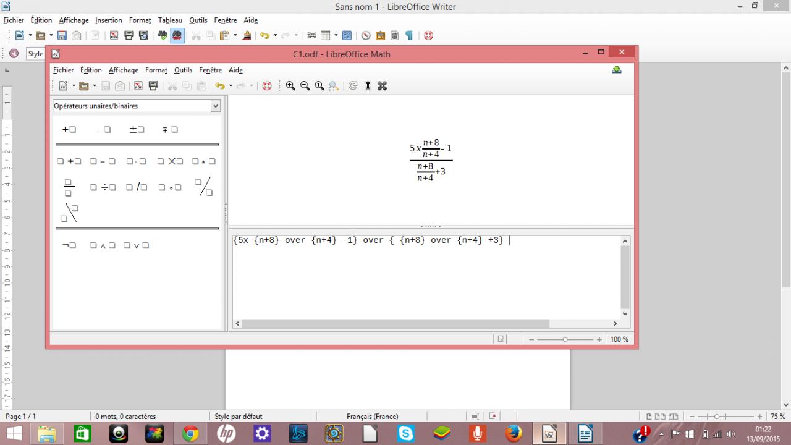
Task: Click the Math zoom-in plus button
Action: (599, 339)
